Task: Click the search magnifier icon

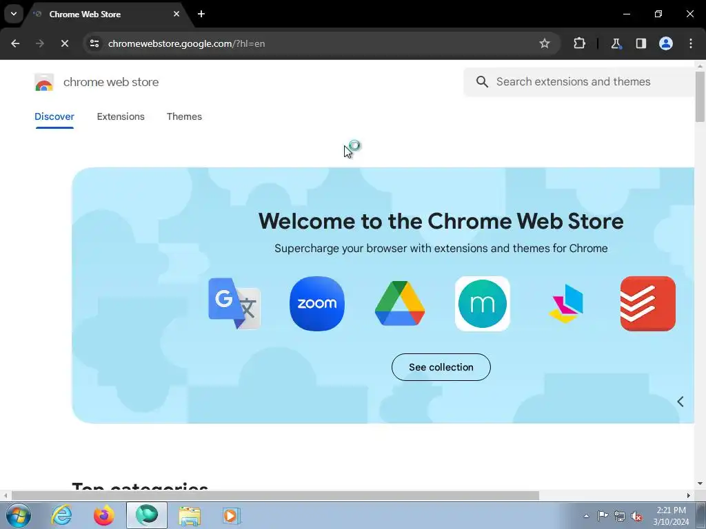Action: [x=482, y=82]
